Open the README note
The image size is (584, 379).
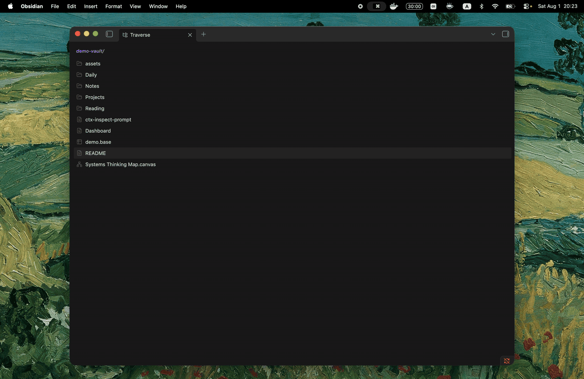[292, 153]
